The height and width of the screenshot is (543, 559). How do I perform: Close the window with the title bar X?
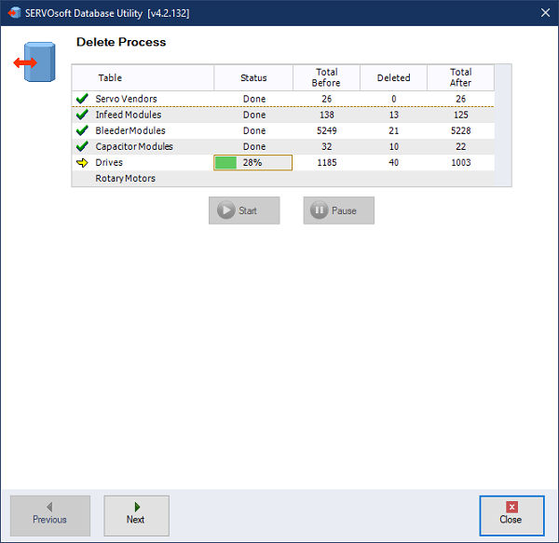(x=545, y=13)
